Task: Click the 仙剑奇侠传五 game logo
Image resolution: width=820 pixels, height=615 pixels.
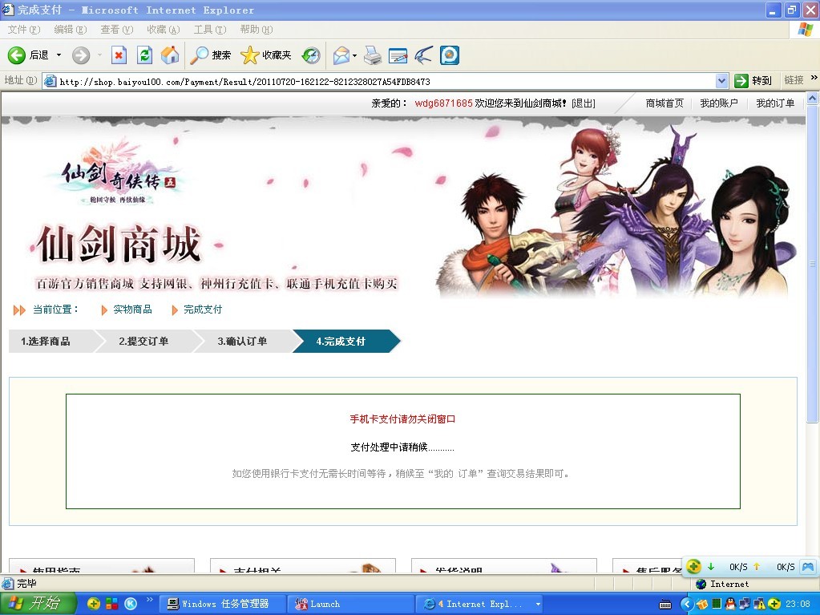Action: [119, 173]
